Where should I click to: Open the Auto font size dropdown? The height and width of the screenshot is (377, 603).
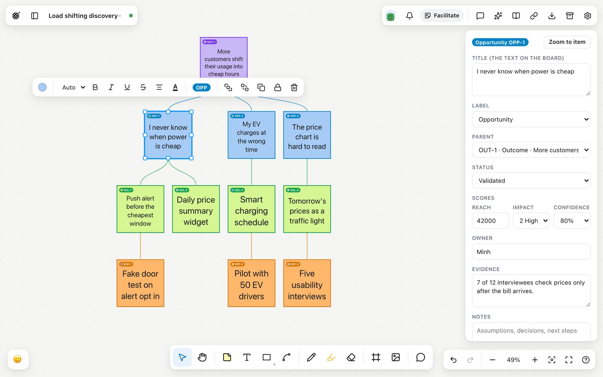73,87
